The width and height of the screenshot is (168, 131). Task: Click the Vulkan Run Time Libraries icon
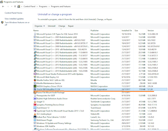[35, 117]
